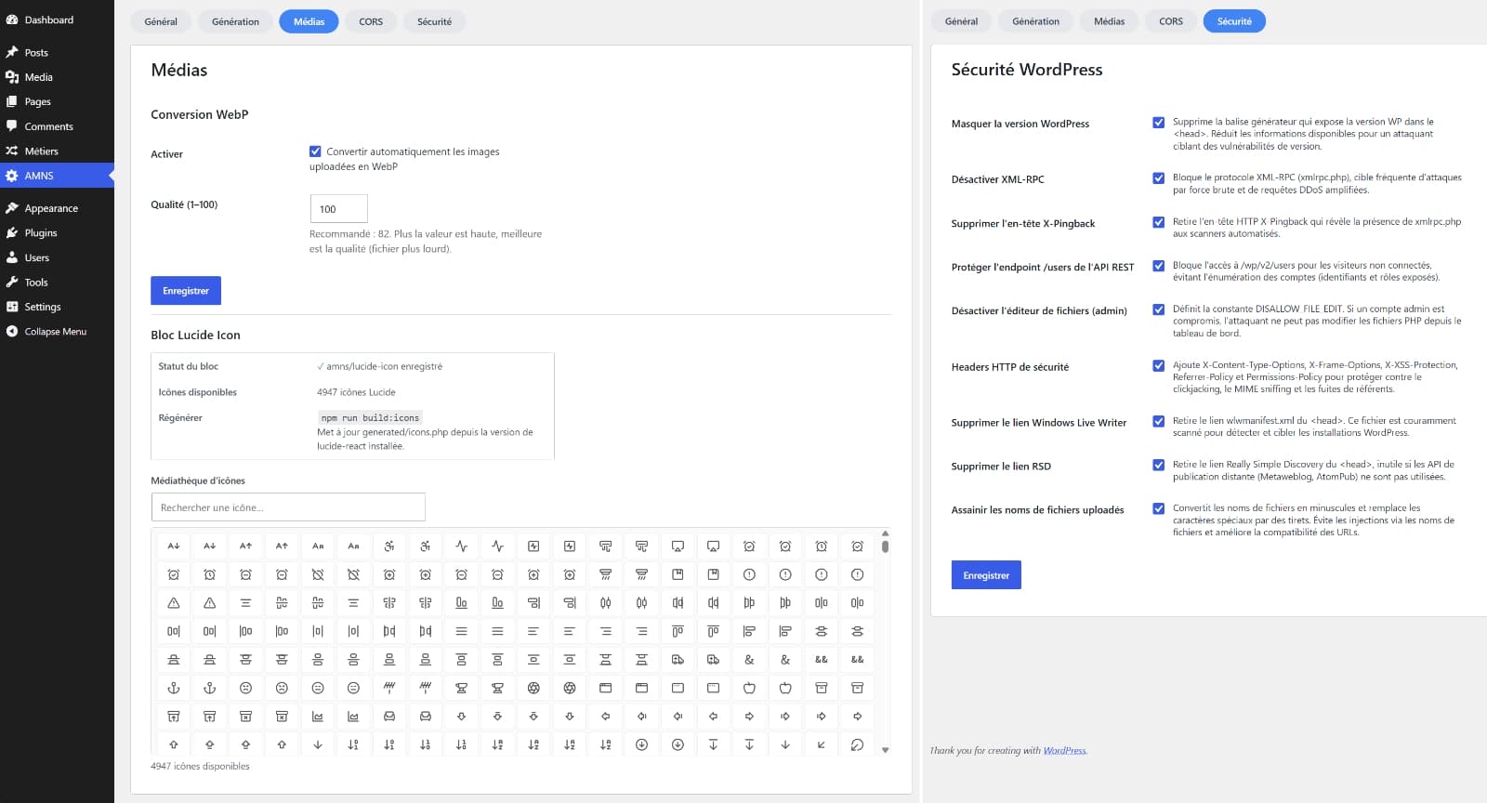Toggle Assainir les noms de fichiers checkbox
Screen dimensions: 1487x803
[1159, 509]
